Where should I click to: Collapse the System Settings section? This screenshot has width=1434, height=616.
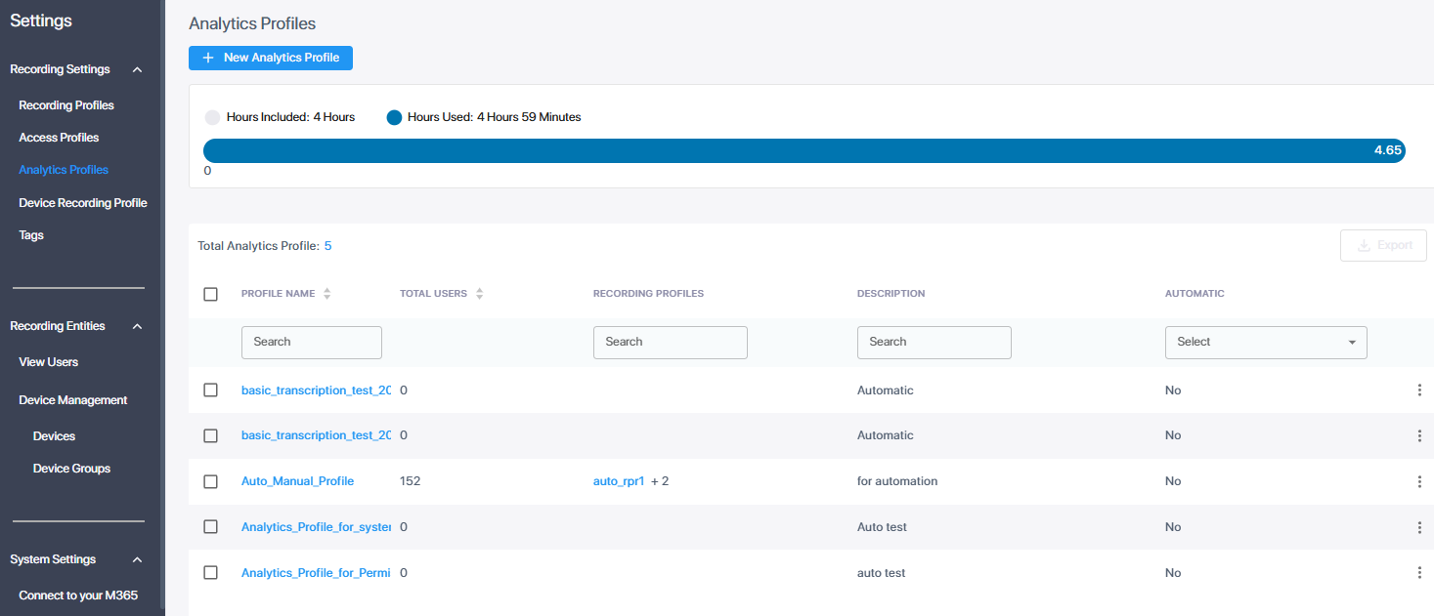pos(137,559)
